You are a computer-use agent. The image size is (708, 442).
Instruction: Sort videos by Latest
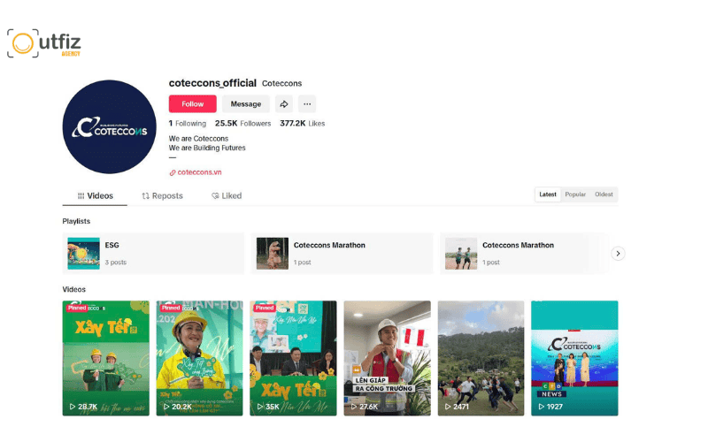548,194
